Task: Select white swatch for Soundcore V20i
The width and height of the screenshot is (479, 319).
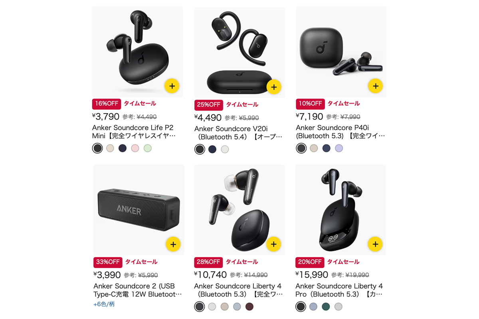Action: tap(225, 149)
